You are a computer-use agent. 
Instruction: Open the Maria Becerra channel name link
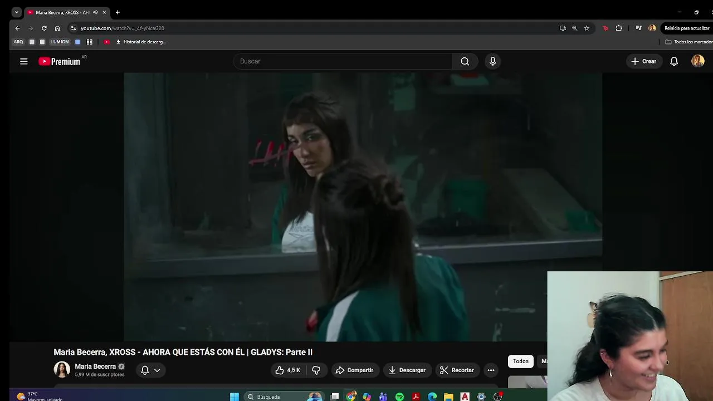tap(95, 366)
